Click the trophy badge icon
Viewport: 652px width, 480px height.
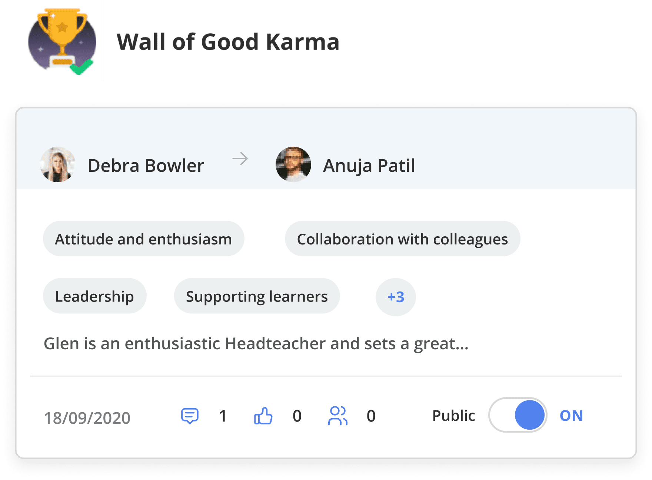(x=62, y=41)
